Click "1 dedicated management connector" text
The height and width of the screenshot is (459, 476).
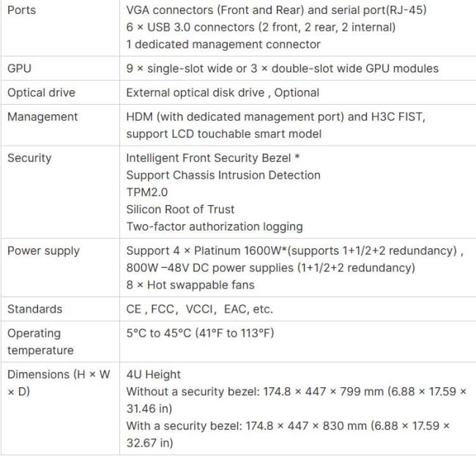point(223,45)
